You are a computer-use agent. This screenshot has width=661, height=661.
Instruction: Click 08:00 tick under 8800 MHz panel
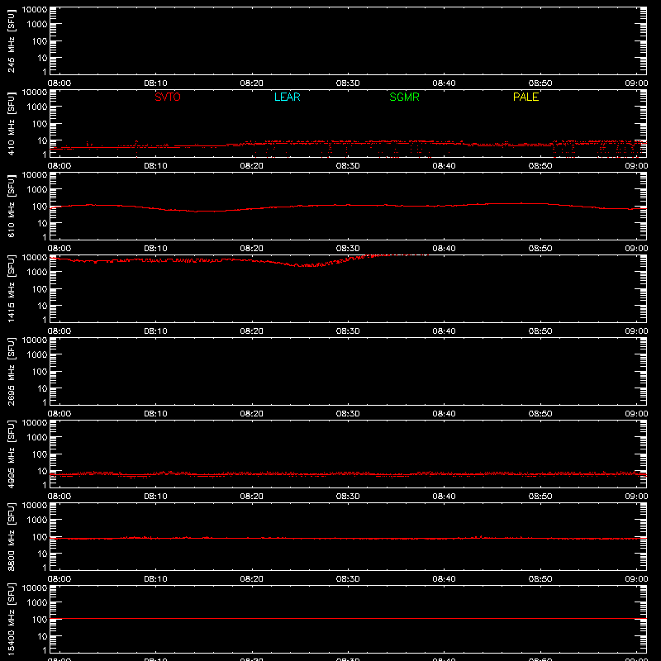coord(59,579)
